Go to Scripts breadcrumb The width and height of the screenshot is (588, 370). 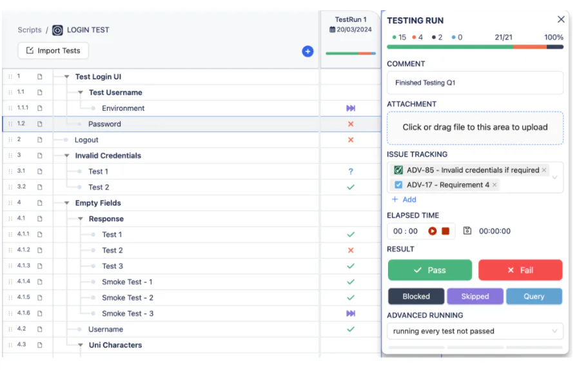coord(30,30)
